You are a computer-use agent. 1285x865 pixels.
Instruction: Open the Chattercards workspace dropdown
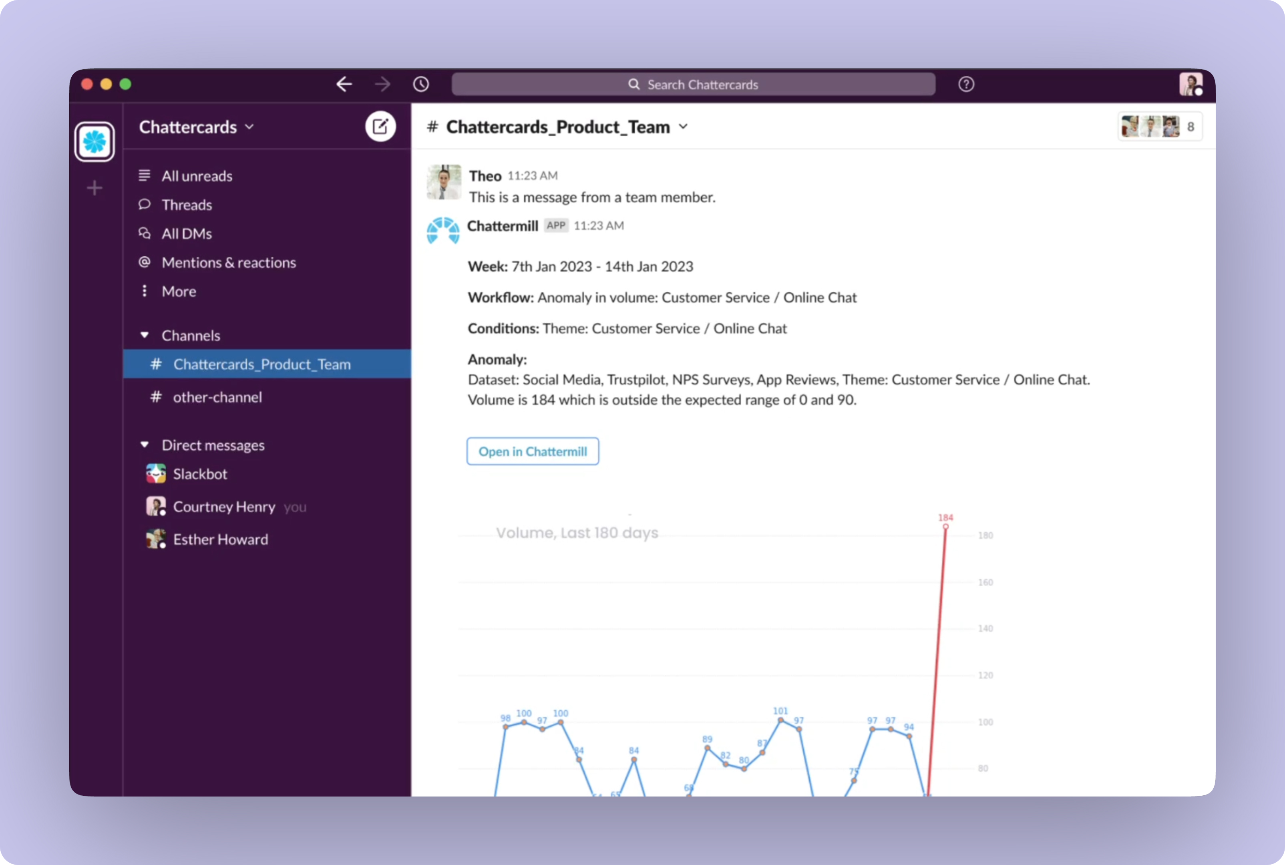tap(196, 127)
